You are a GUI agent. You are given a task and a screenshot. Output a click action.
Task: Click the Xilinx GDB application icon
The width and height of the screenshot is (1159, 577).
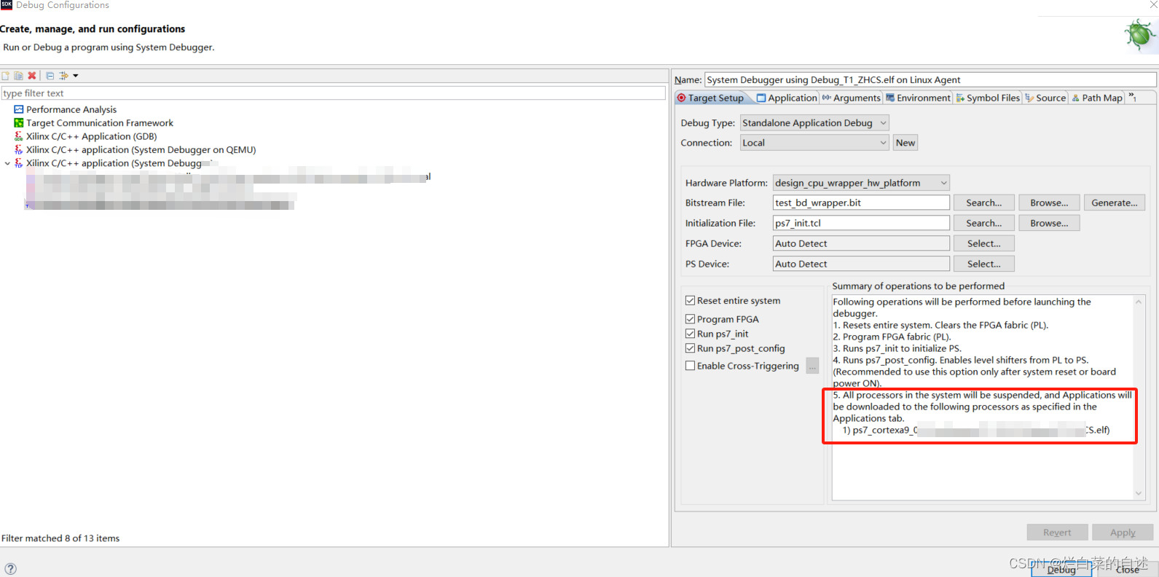[19, 136]
